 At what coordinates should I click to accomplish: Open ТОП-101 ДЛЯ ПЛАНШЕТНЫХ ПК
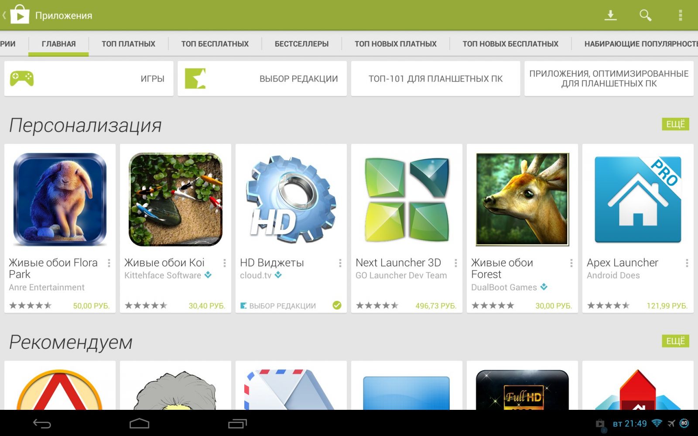[x=435, y=78]
